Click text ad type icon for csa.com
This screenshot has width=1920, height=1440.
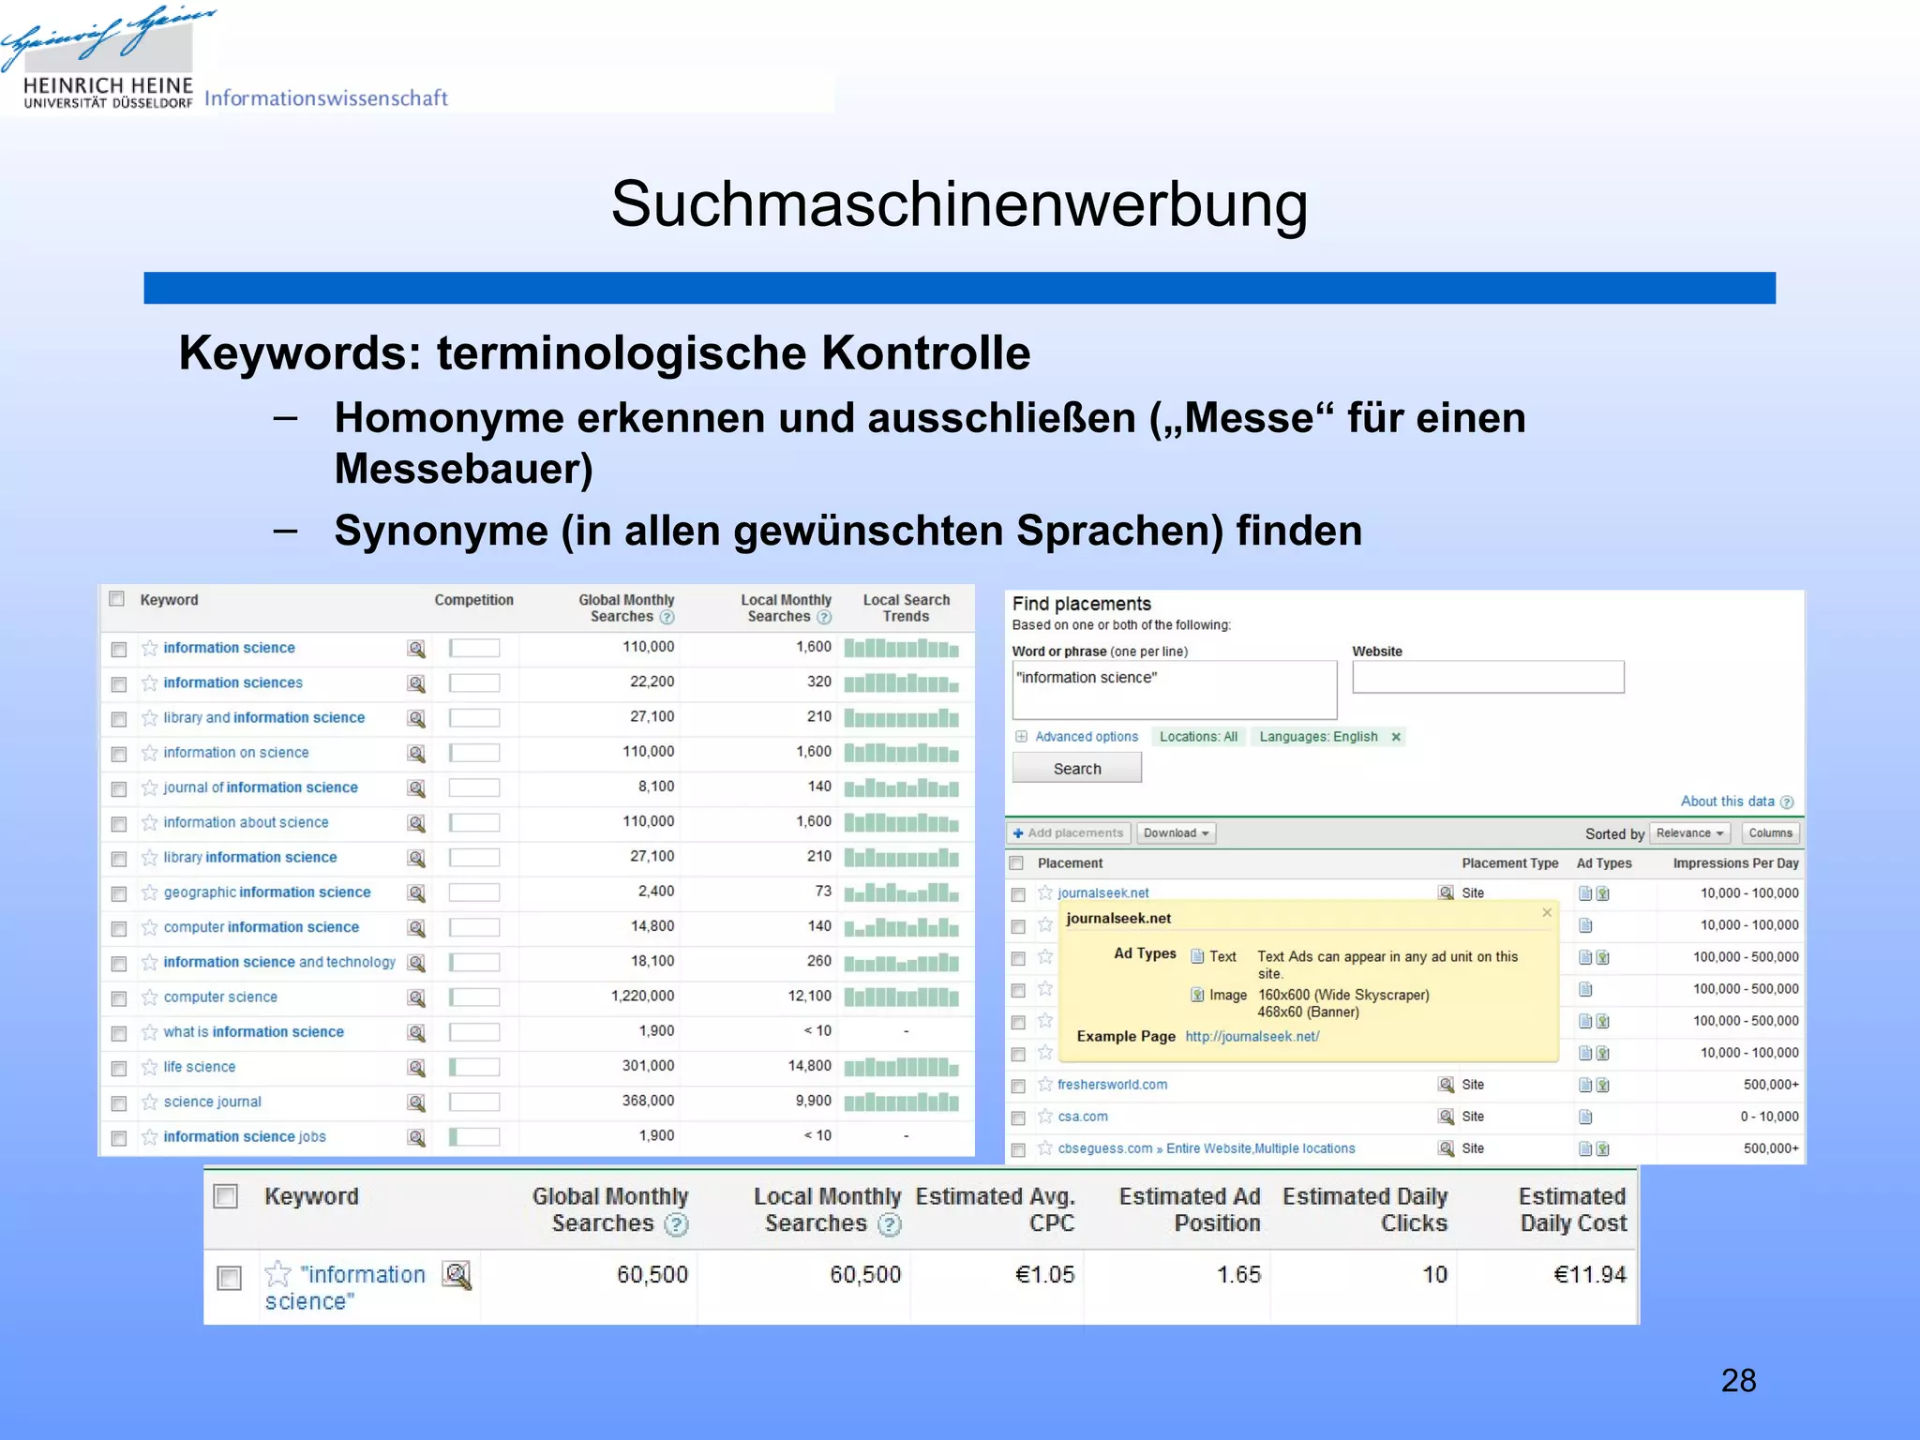[1585, 1117]
